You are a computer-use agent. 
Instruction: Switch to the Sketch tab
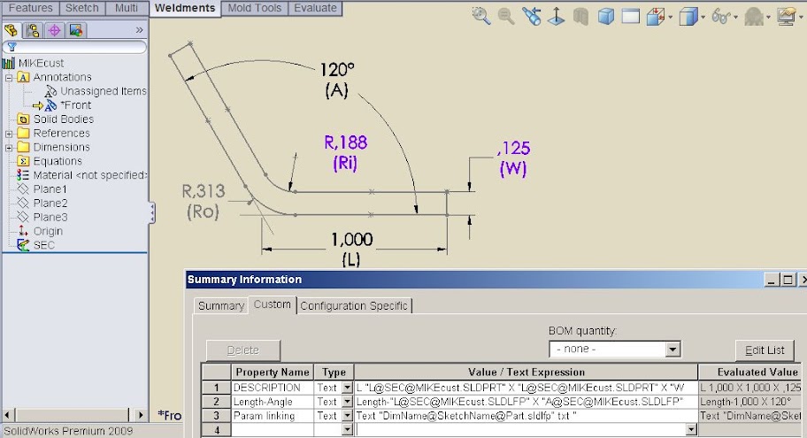pos(81,8)
